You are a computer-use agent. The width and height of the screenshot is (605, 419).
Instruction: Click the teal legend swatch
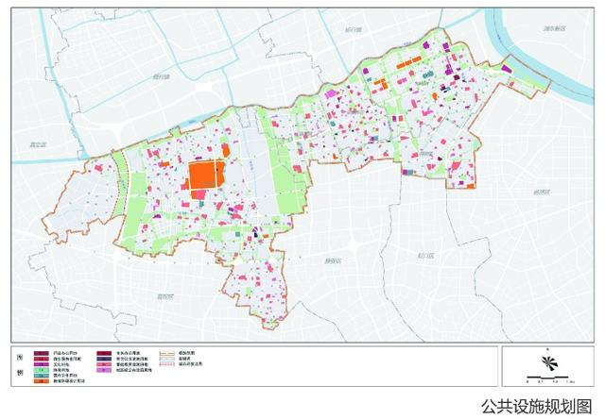42,375
